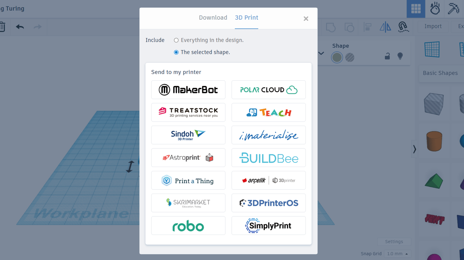Collapse the Shape panel chevron
Image resolution: width=464 pixels, height=260 pixels.
coord(321,53)
